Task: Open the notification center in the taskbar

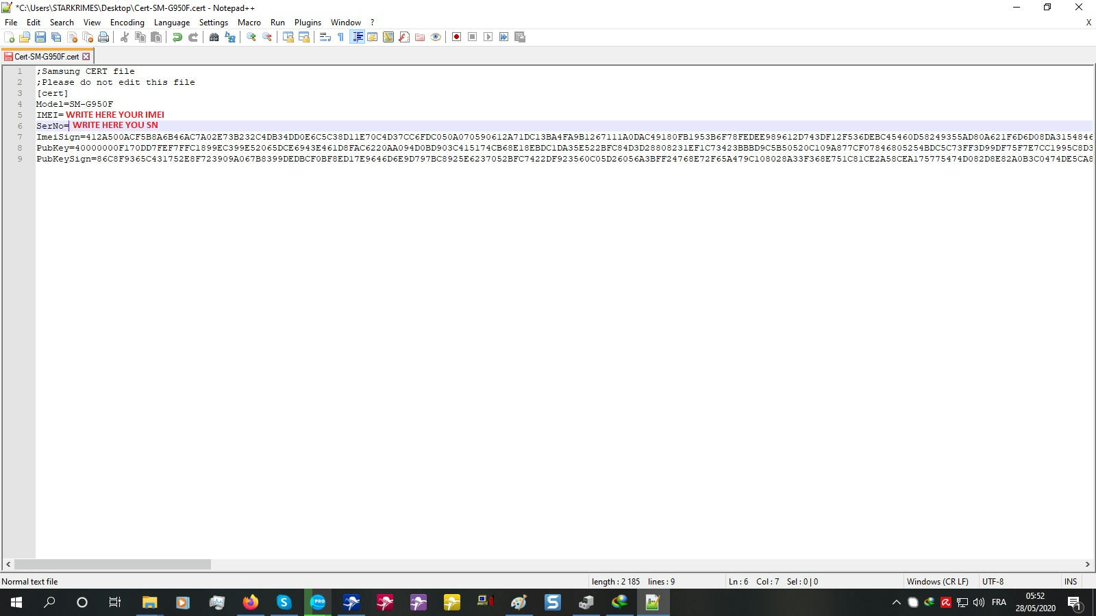Action: point(1074,603)
